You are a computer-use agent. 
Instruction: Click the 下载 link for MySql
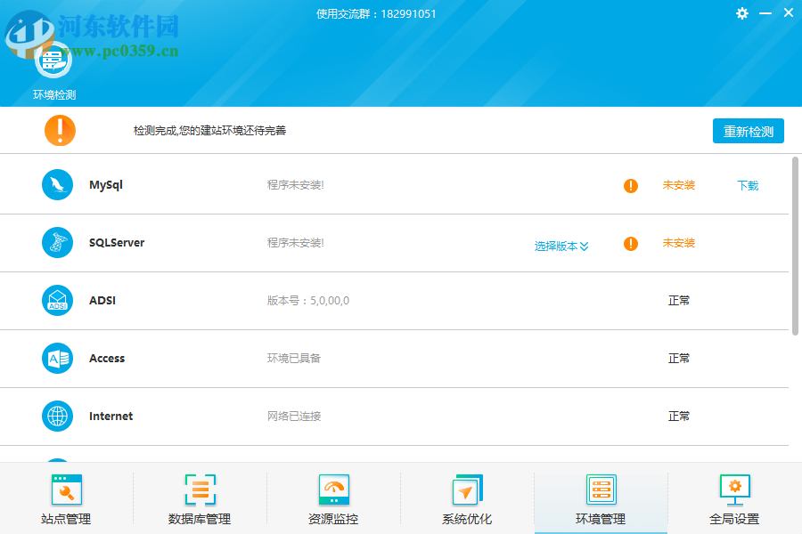click(748, 186)
